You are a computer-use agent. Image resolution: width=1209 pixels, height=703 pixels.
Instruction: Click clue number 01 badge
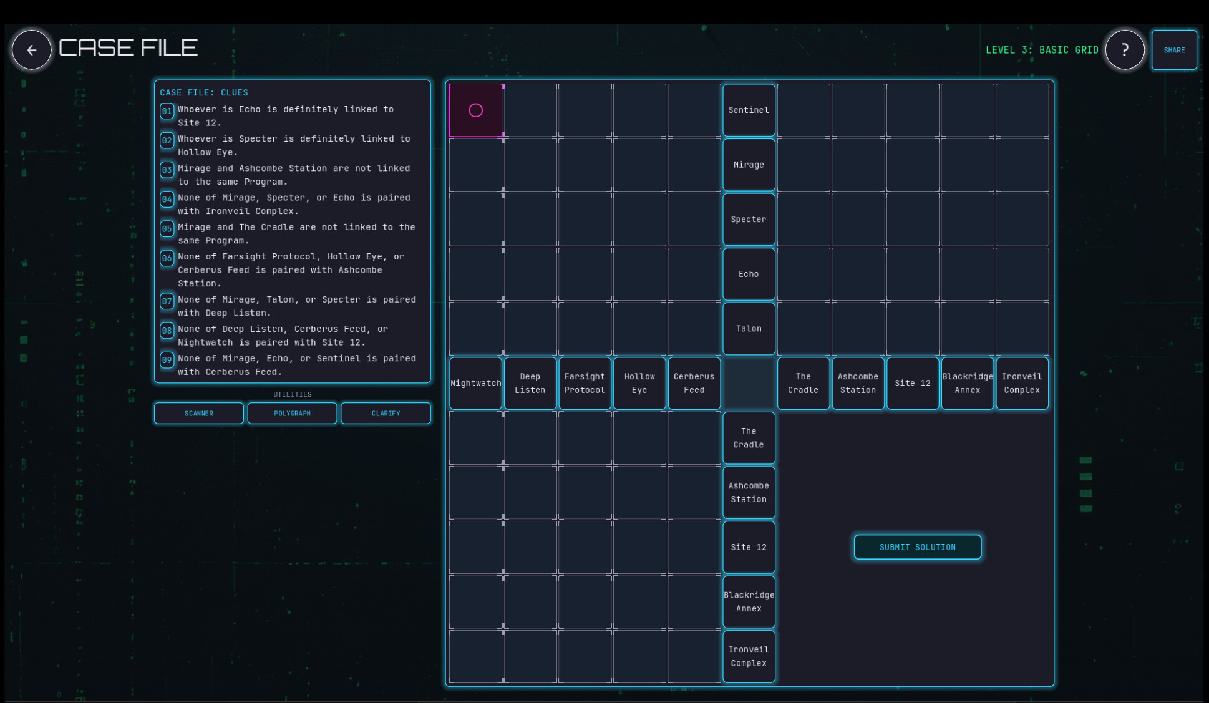[167, 111]
